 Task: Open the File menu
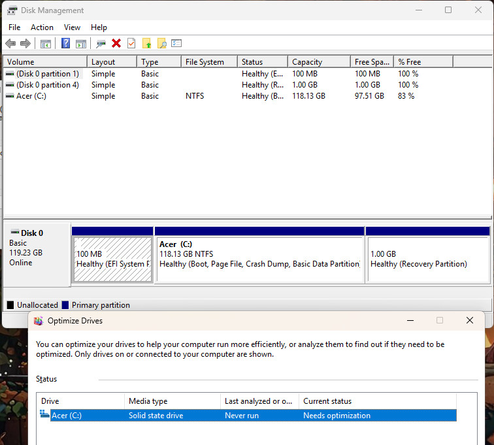[x=14, y=27]
